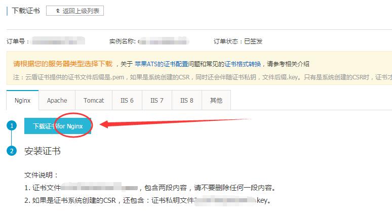Open 苹果ATS的证书配置 link

point(161,64)
